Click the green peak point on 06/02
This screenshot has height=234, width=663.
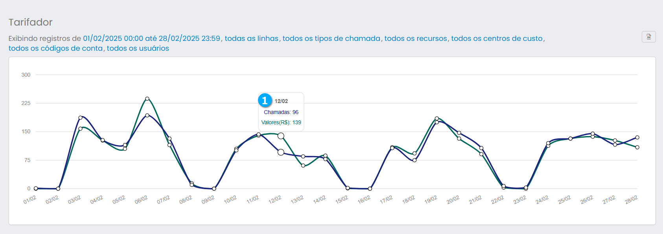click(147, 99)
